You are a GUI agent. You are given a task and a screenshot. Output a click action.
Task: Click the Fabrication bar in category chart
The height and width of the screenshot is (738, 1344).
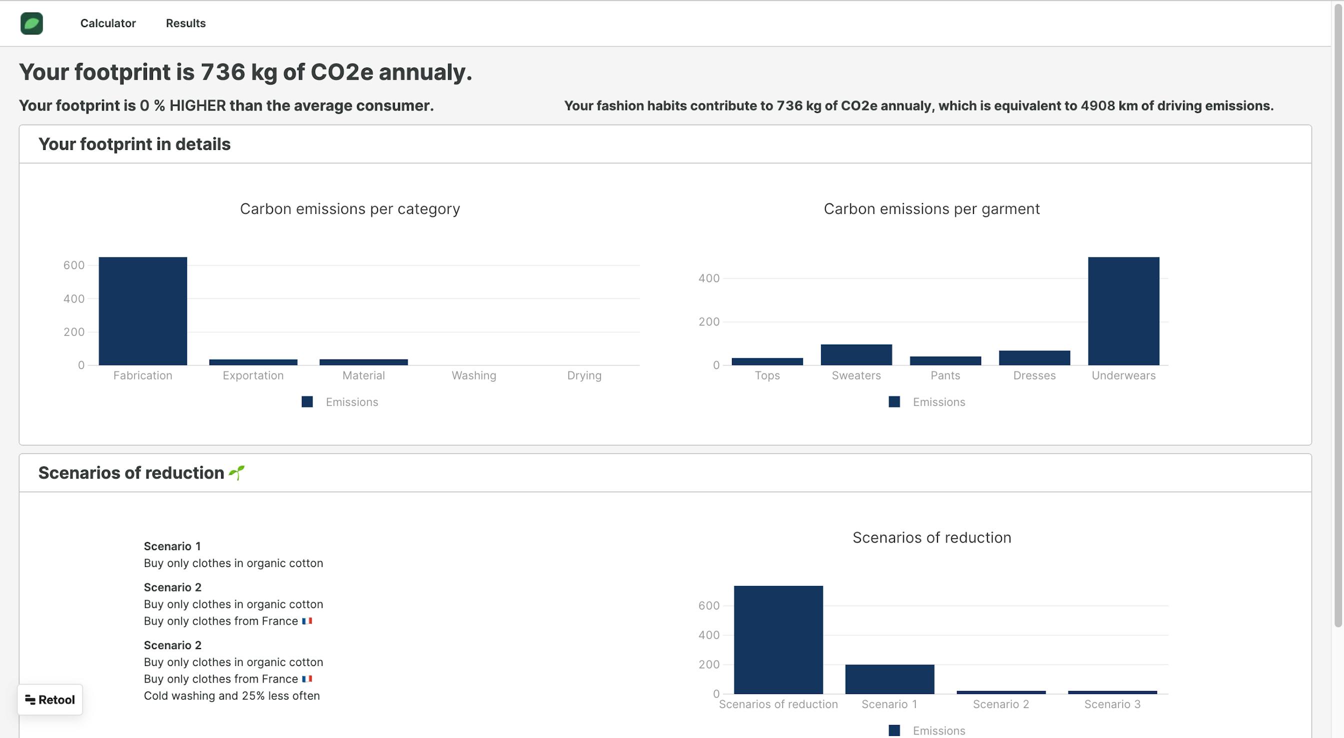[143, 311]
